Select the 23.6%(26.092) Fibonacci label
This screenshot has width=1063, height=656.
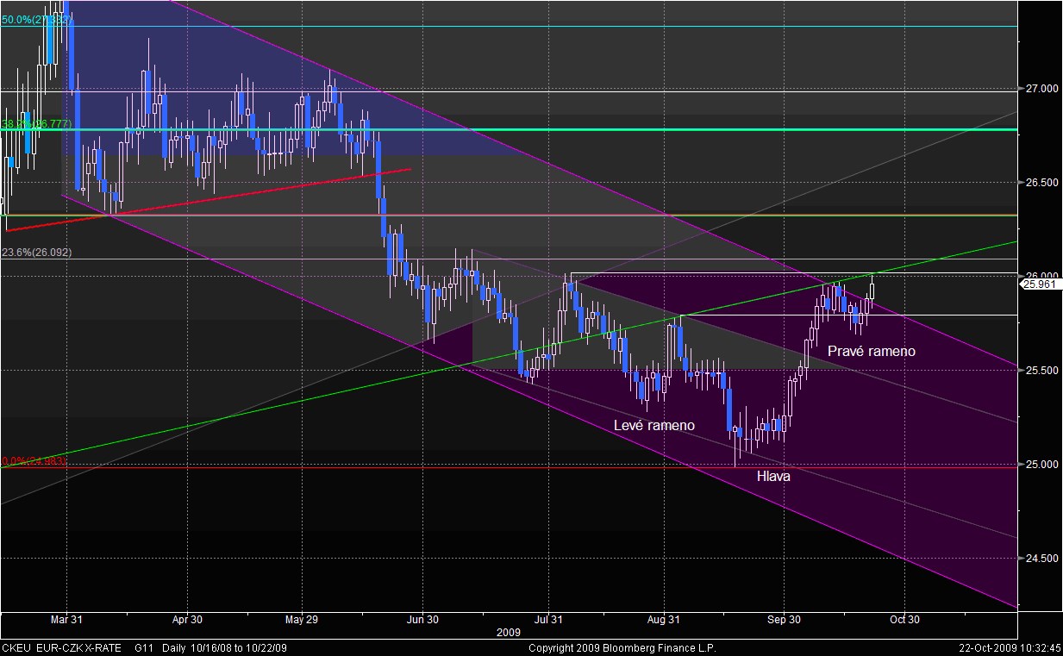point(36,253)
